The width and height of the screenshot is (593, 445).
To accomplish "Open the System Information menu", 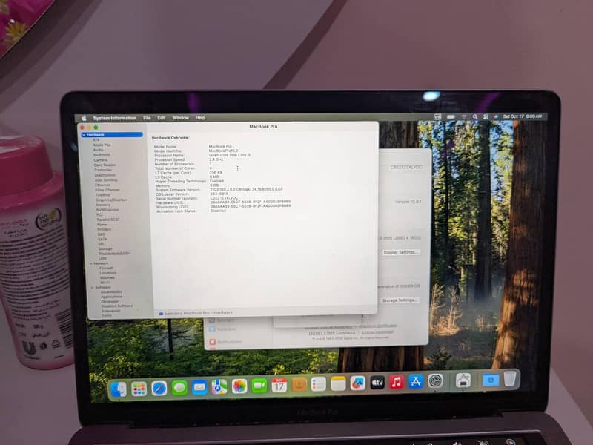I will [115, 118].
